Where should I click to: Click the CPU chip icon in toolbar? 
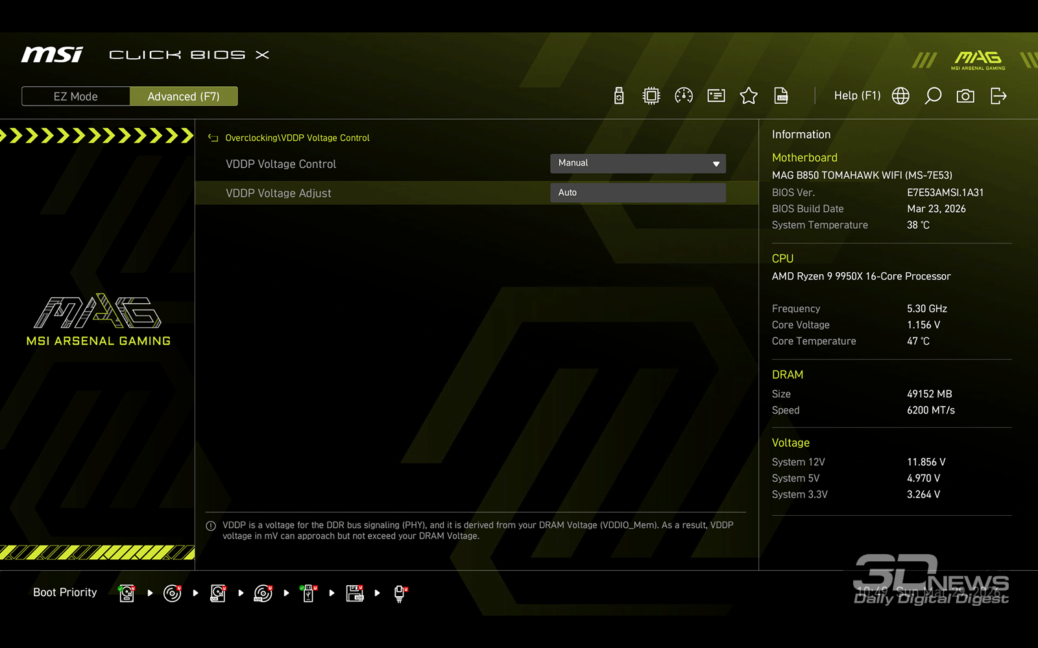(x=651, y=96)
